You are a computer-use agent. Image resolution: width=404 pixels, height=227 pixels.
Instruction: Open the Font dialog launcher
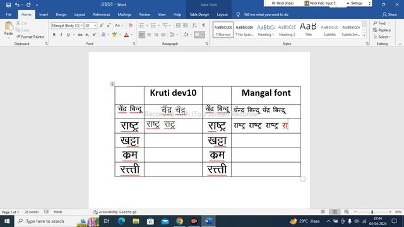[x=134, y=44]
